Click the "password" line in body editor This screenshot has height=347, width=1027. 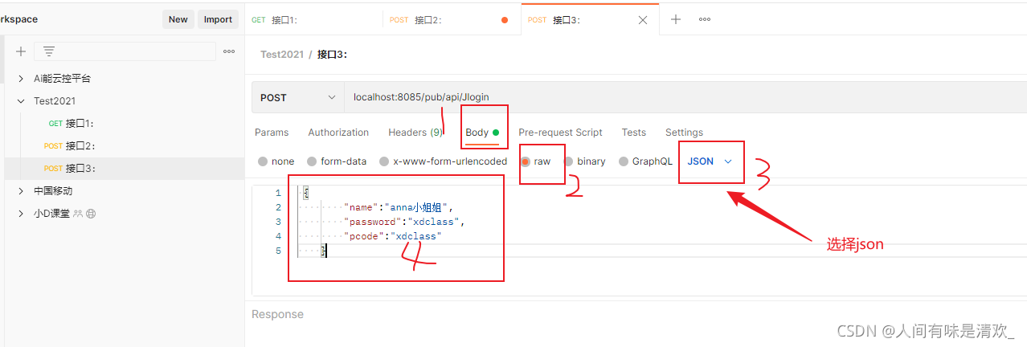click(x=404, y=222)
